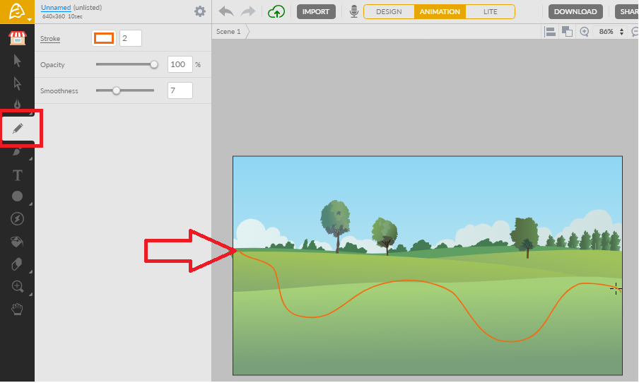
Task: Select the Paint Bucket fill tool
Action: 18,242
